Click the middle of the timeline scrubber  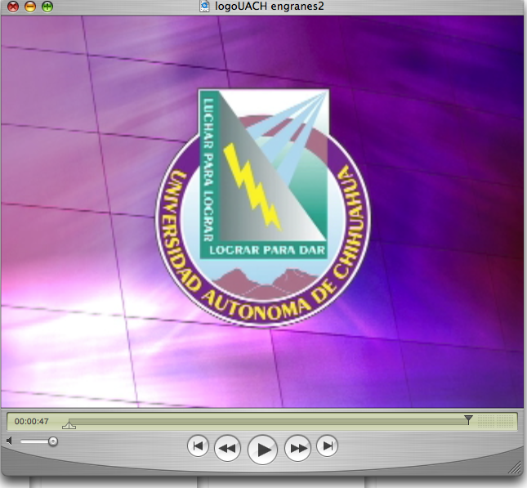click(268, 422)
